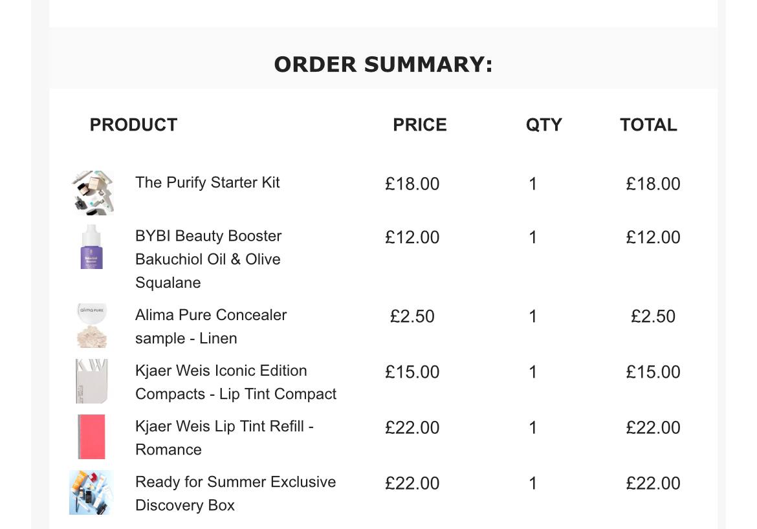Viewport: 757px width, 529px height.
Task: Open Kjaer Weis Lip Tint Refill - Romance name
Action: (x=224, y=438)
